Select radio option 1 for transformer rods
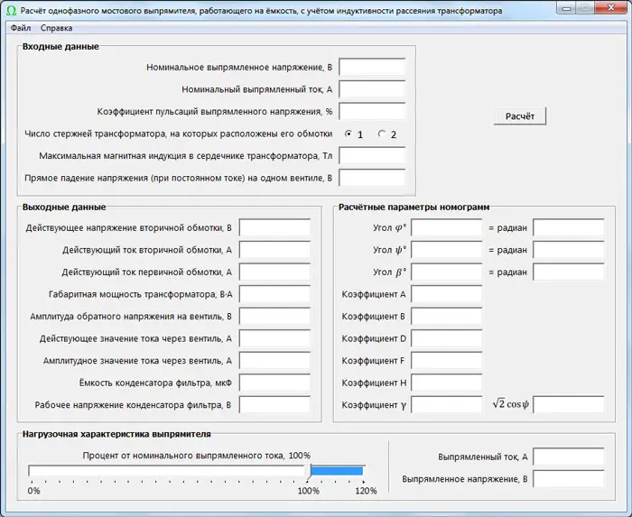The image size is (632, 517). (x=349, y=134)
